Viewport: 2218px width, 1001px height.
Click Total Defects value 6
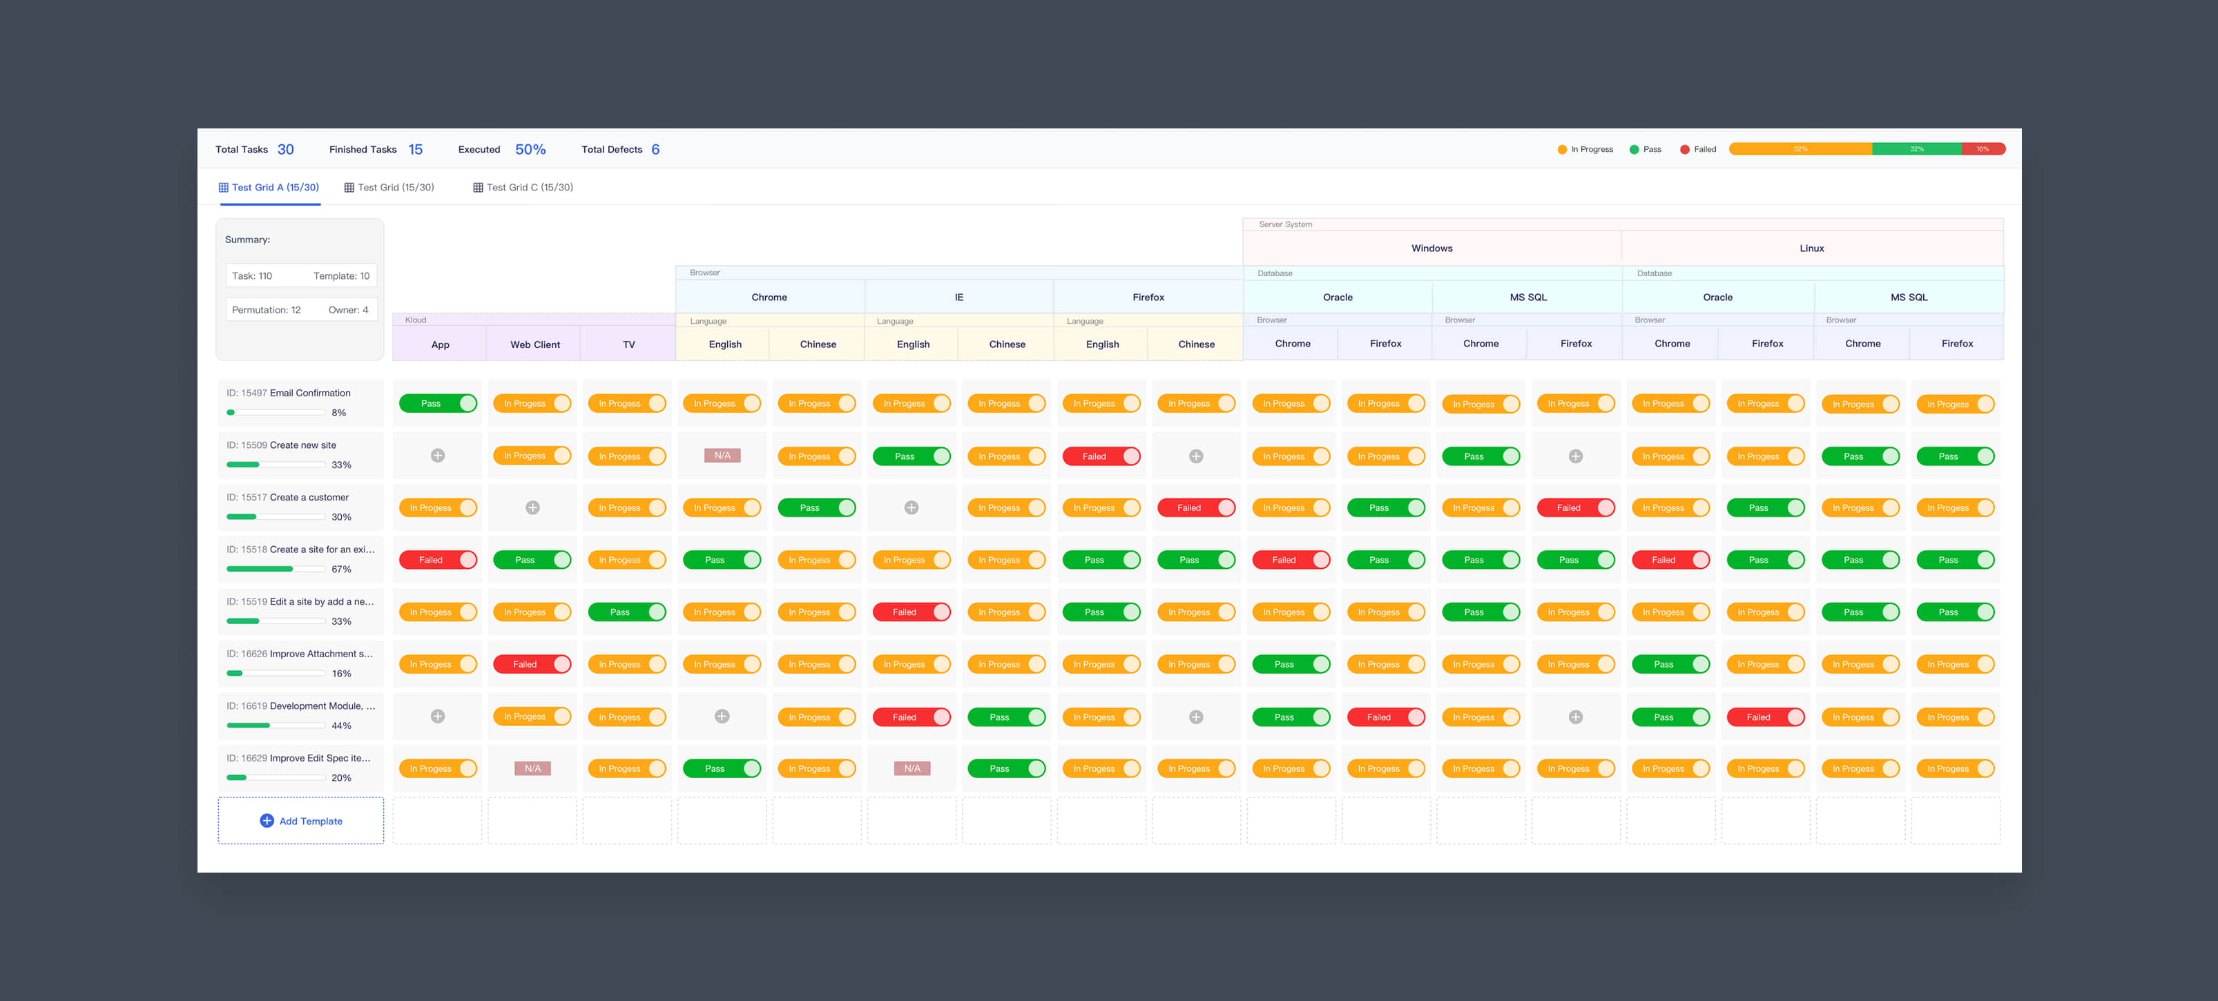[655, 150]
